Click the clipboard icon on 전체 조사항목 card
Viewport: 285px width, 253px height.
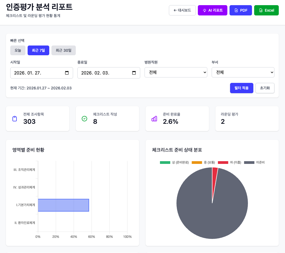(x=15, y=118)
